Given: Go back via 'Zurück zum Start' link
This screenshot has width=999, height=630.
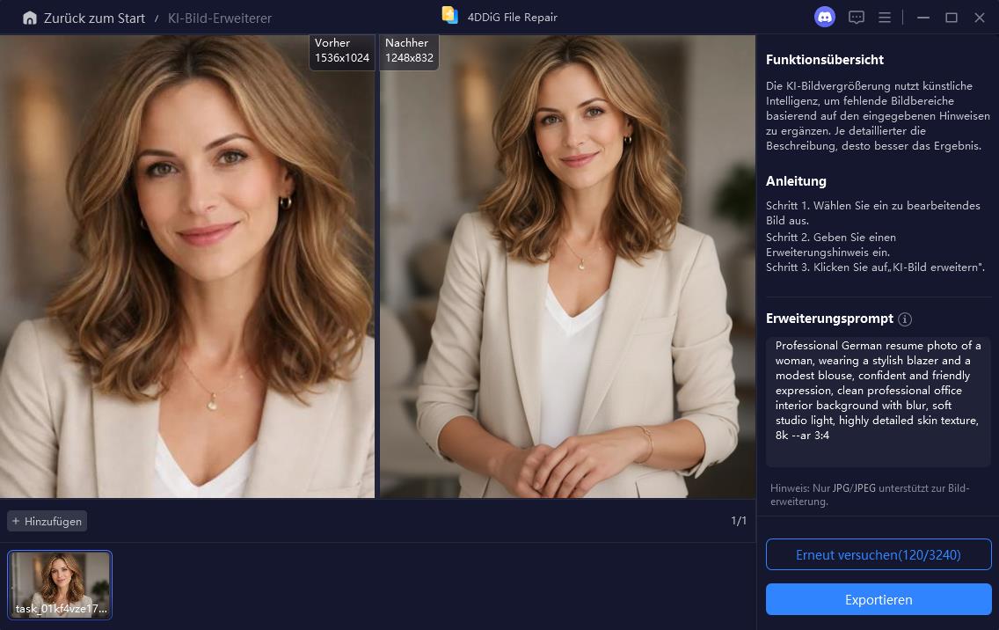Looking at the screenshot, I should coord(94,18).
